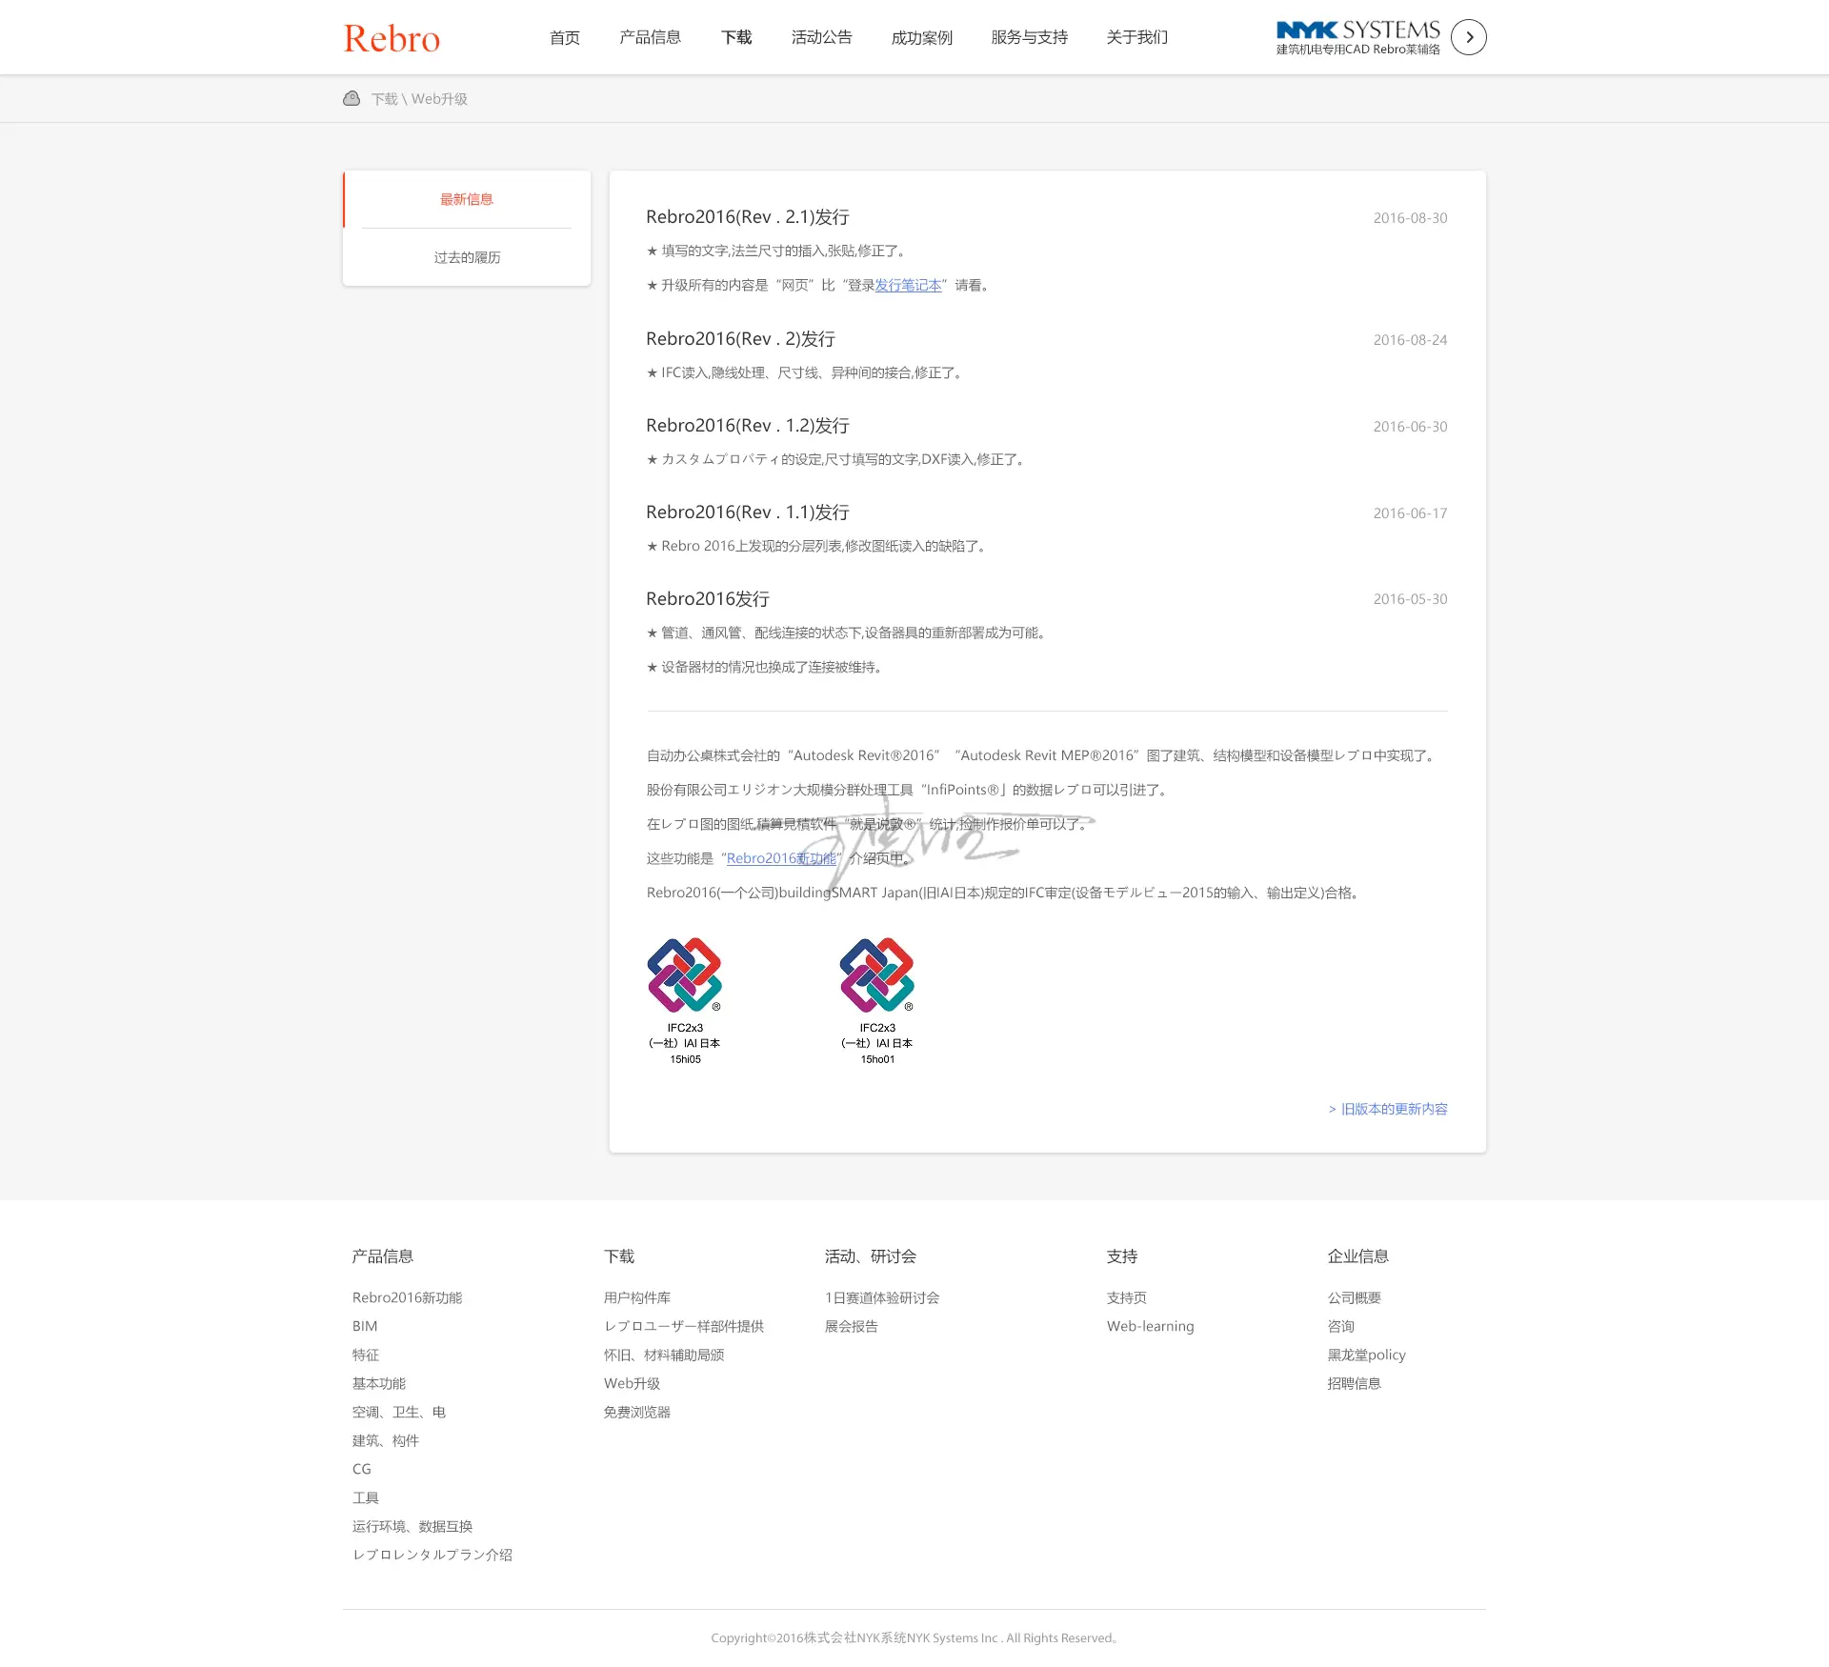This screenshot has height=1667, width=1829.
Task: Open レブロユーザー样部件提供 footer link
Action: [x=684, y=1326]
